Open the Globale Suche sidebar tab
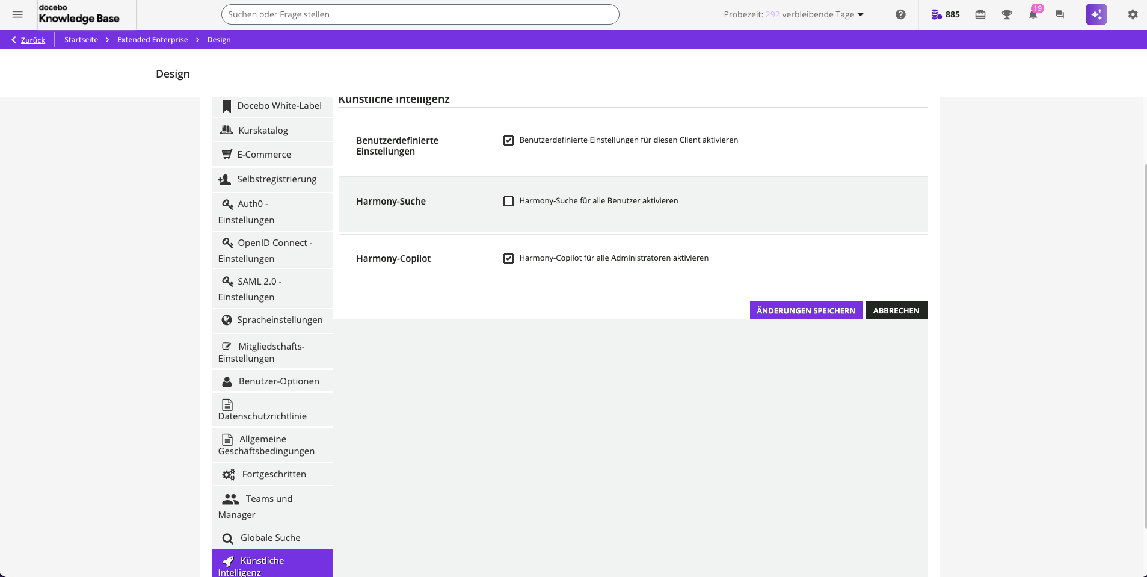The width and height of the screenshot is (1147, 577). [270, 538]
